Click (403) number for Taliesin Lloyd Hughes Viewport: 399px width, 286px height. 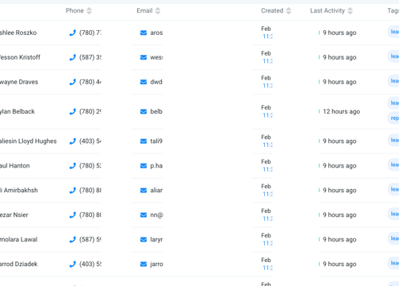click(x=90, y=141)
